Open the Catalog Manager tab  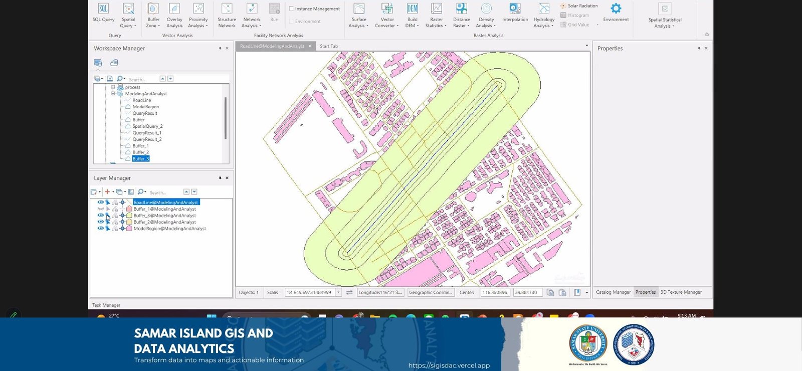[x=613, y=292]
